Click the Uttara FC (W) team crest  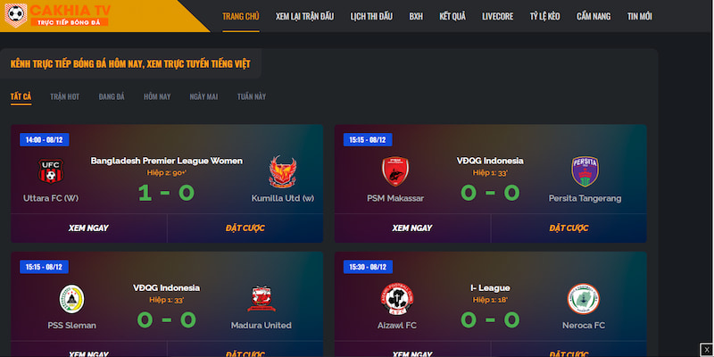(51, 171)
